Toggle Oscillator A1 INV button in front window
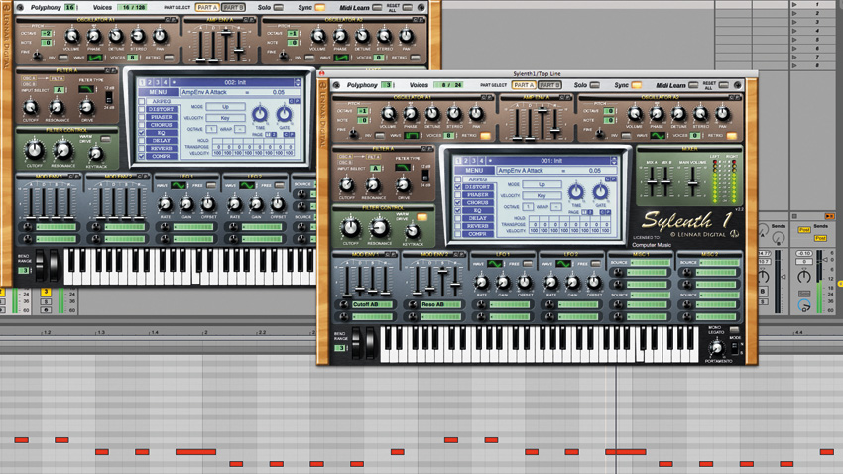 380,136
